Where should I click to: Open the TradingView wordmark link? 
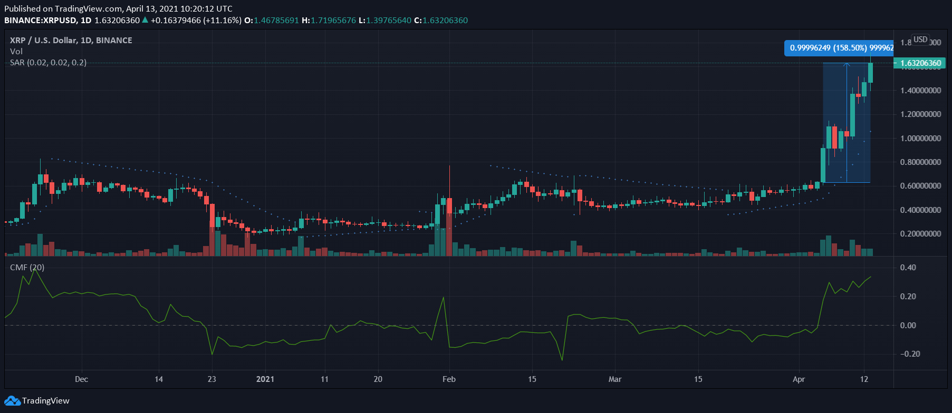[x=46, y=401]
